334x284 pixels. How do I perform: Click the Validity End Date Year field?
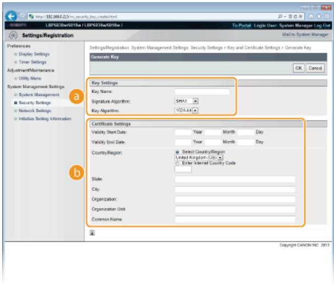[x=183, y=142]
